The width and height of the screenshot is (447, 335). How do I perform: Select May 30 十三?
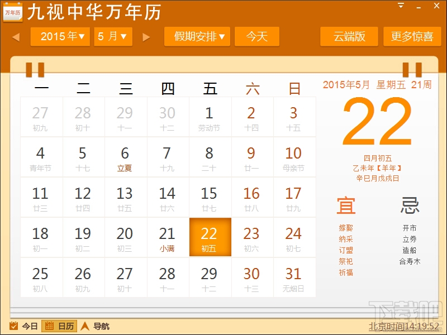click(253, 277)
